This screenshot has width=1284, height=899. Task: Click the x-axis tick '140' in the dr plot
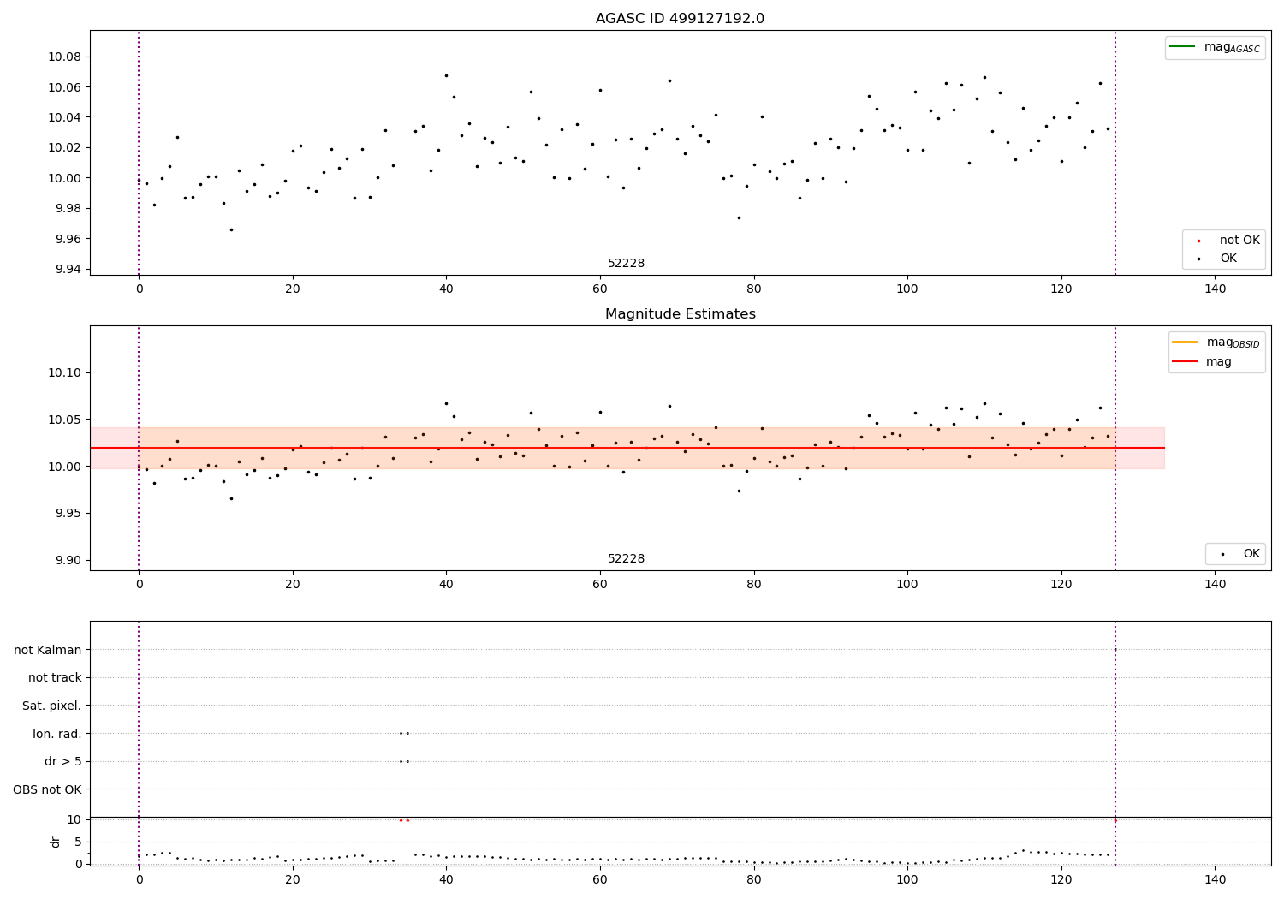click(x=1215, y=881)
